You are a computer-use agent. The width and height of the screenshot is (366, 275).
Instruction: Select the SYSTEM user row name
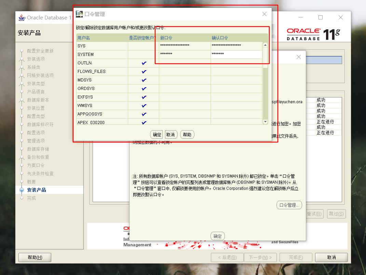[85, 55]
